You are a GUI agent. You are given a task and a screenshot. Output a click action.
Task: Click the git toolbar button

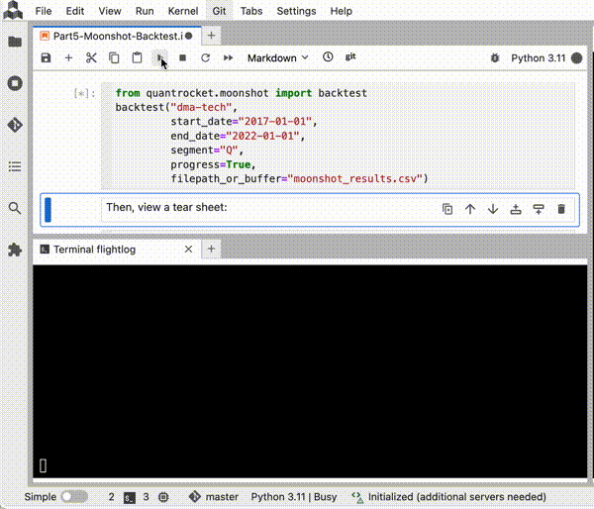[350, 56]
